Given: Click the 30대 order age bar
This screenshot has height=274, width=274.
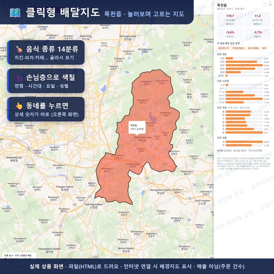Looking at the screenshot, I should (x=244, y=65).
